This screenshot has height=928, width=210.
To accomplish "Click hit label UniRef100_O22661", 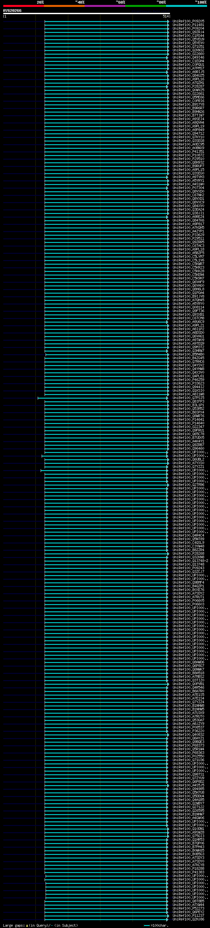I will (188, 94).
